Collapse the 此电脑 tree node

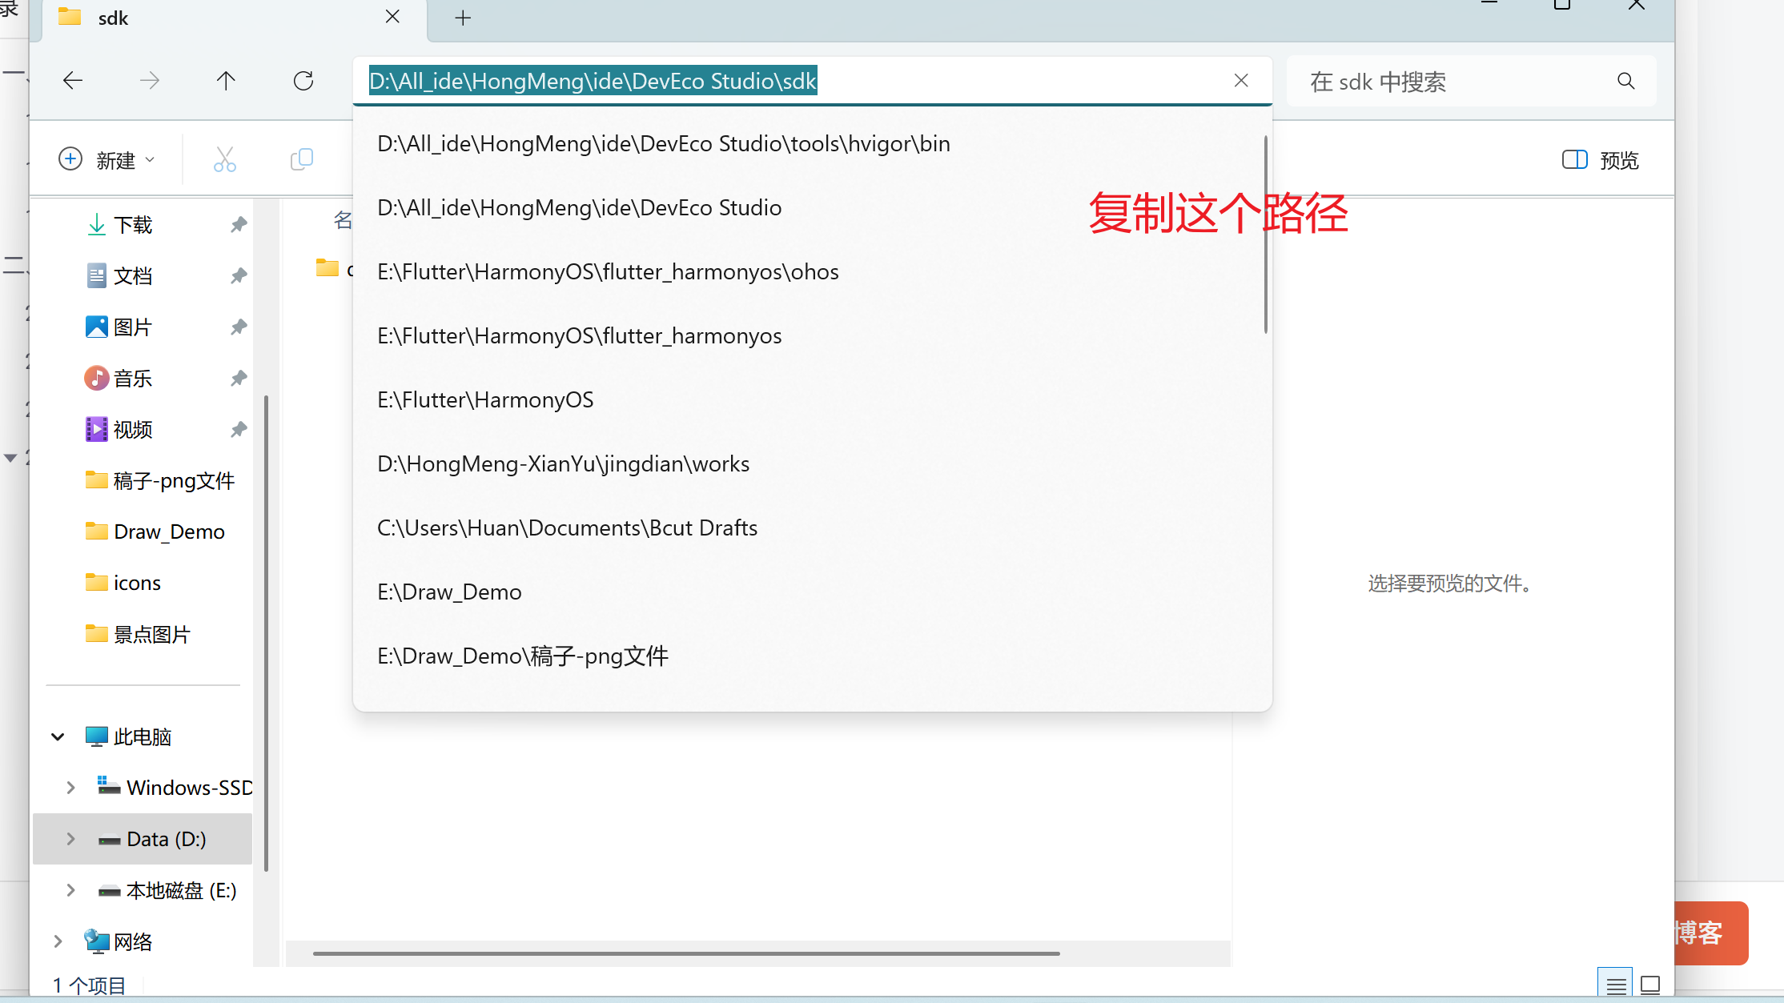pyautogui.click(x=58, y=736)
